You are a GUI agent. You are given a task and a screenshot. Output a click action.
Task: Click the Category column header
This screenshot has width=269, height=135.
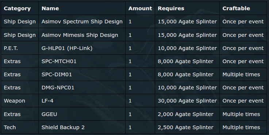click(x=17, y=8)
